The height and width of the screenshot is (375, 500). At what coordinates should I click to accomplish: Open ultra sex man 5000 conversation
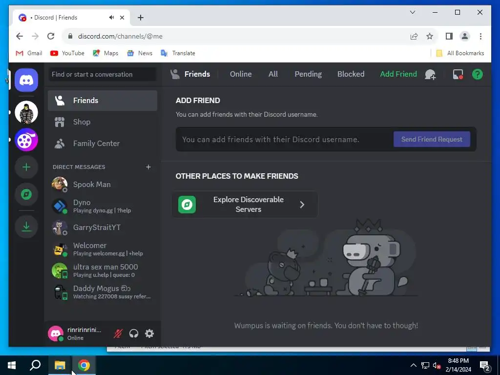click(x=103, y=271)
